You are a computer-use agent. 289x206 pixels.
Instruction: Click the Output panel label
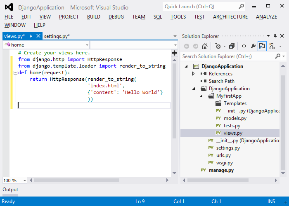click(x=10, y=190)
